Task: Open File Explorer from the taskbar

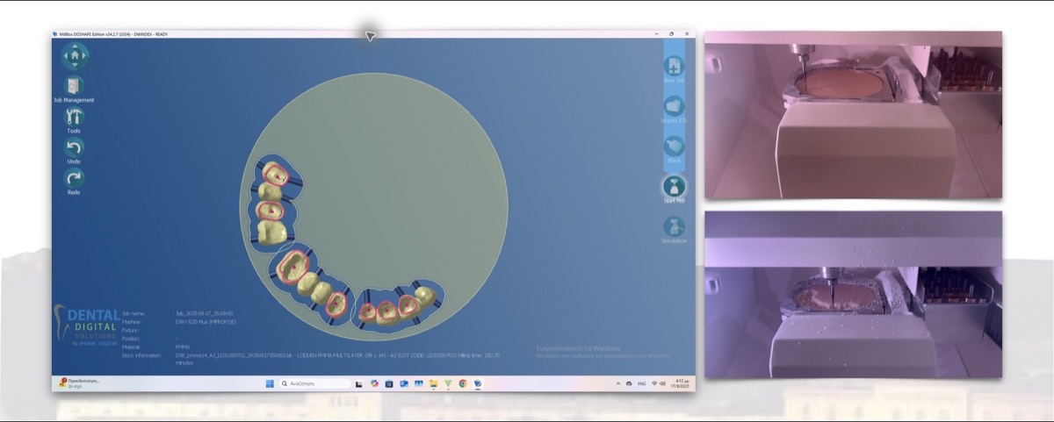Action: tap(433, 383)
